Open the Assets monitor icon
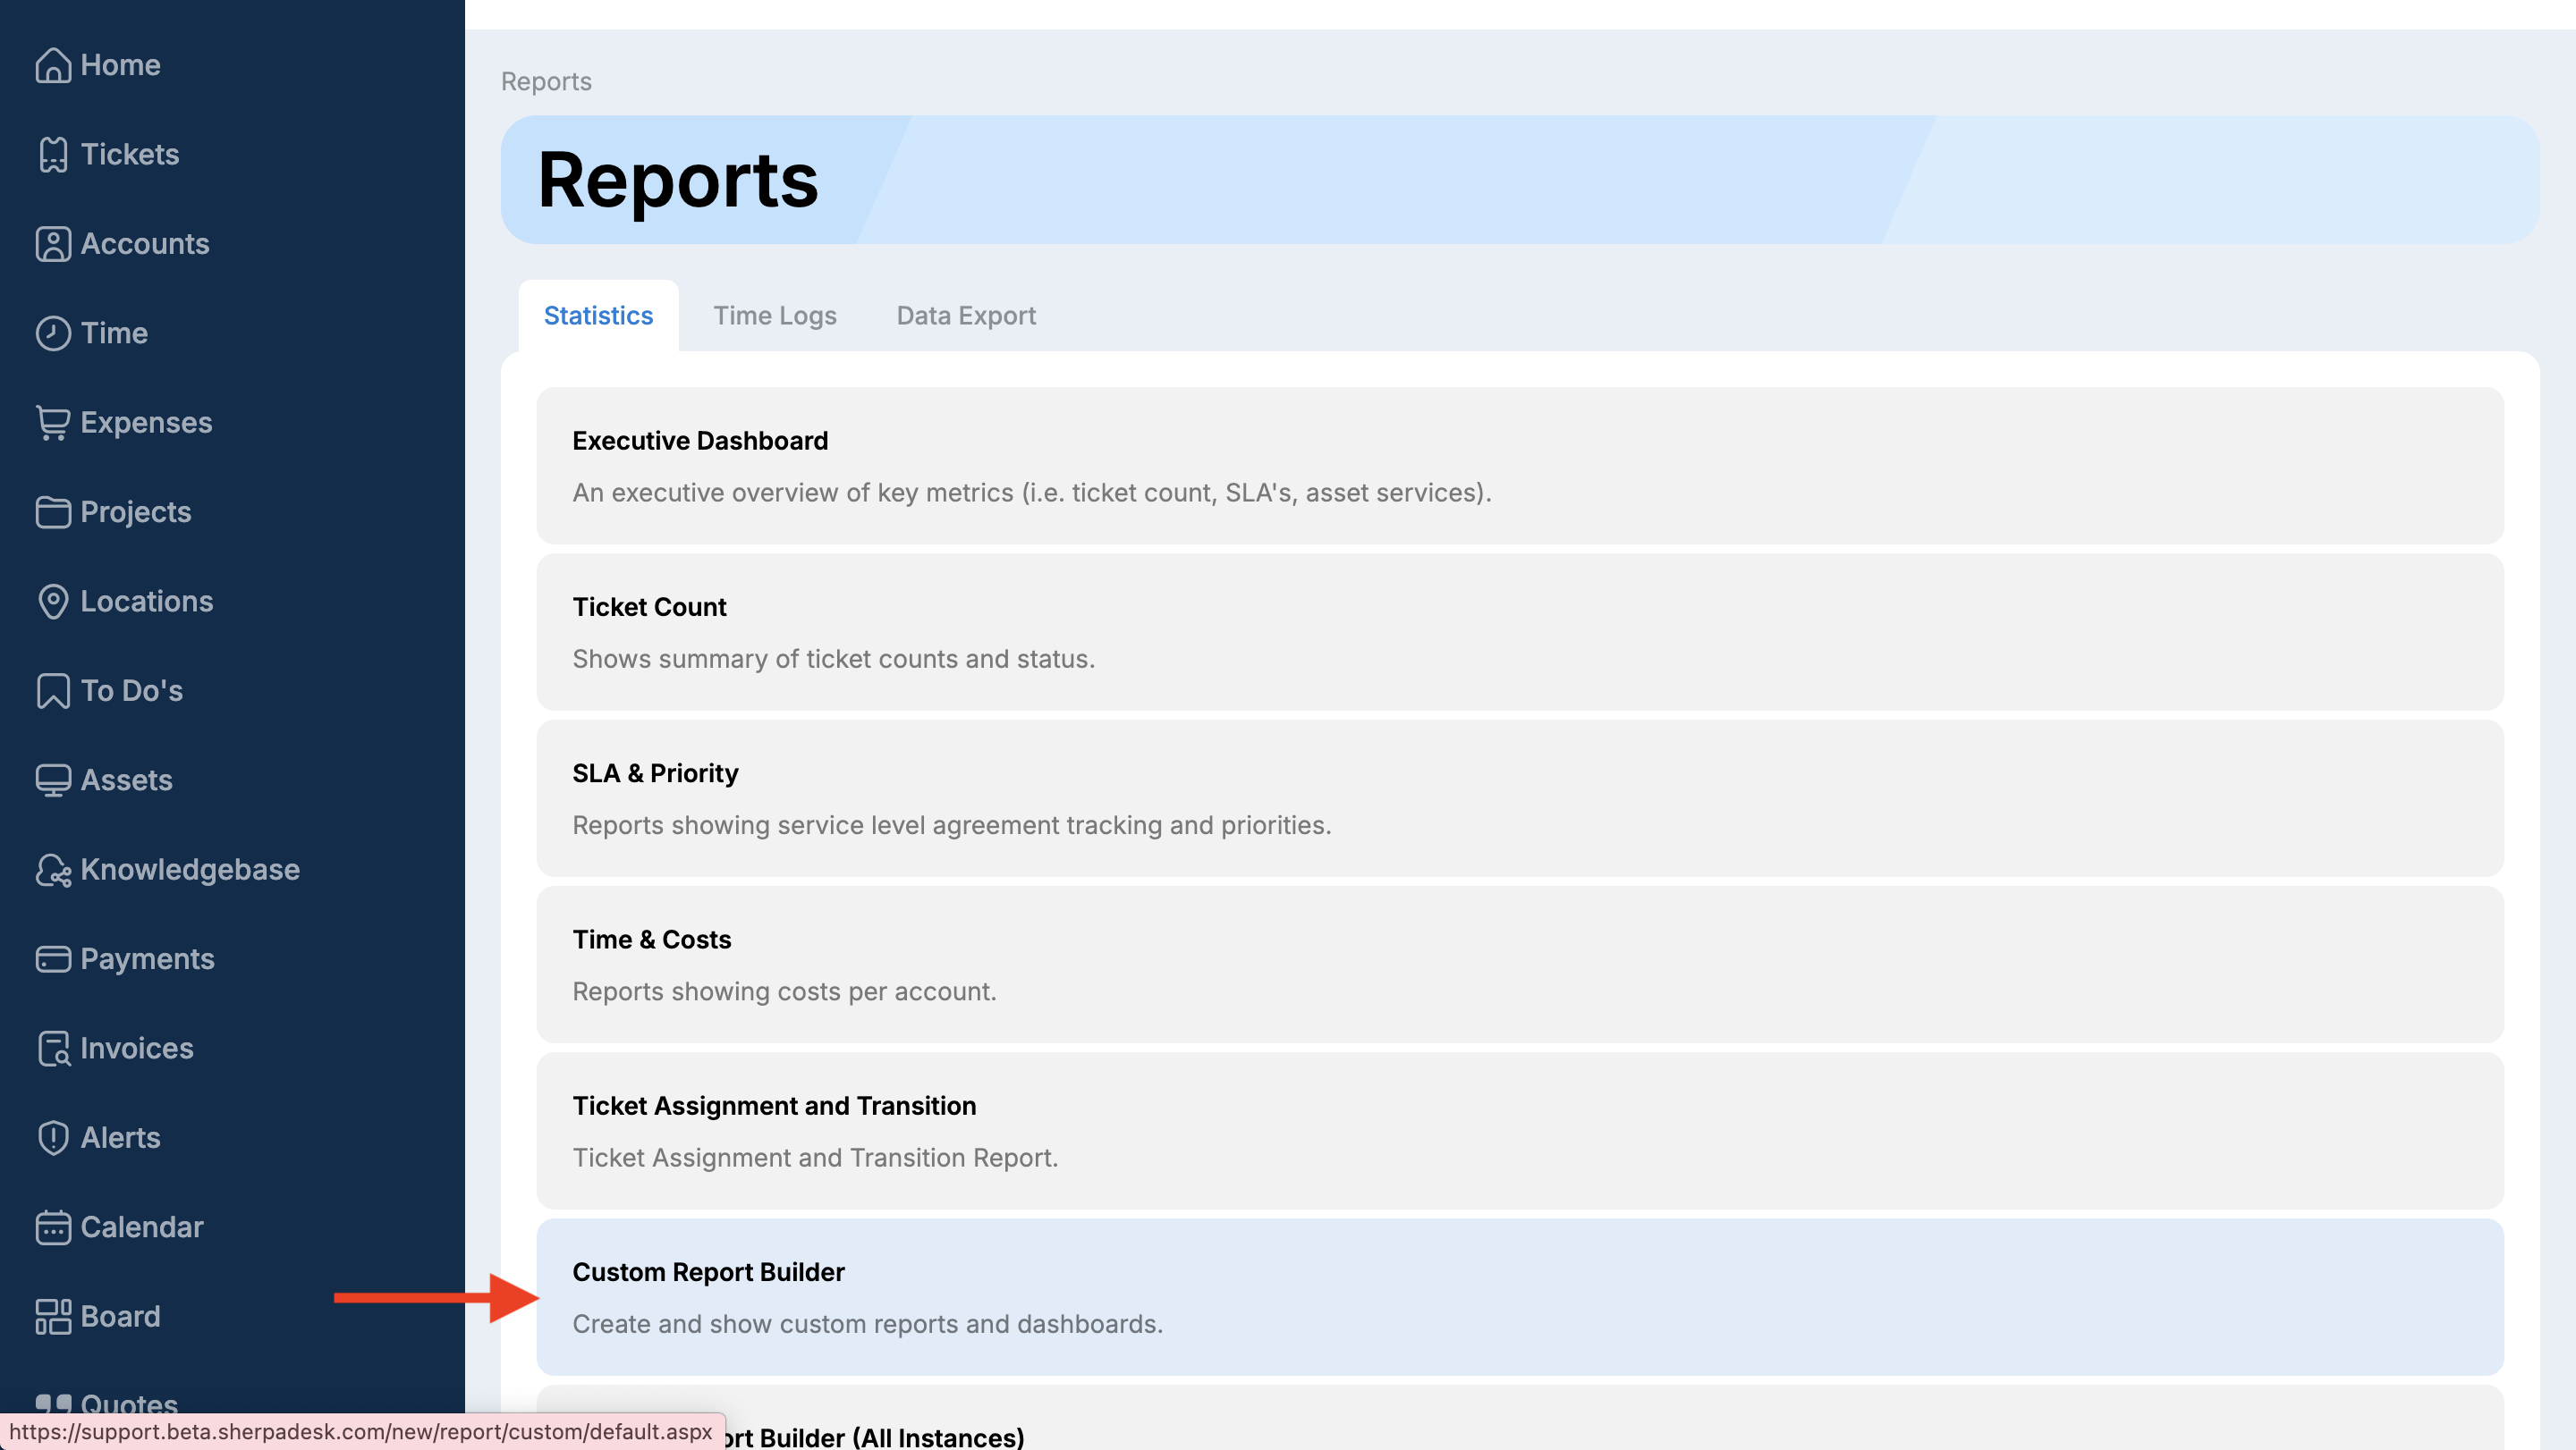The width and height of the screenshot is (2576, 1450). (x=52, y=780)
